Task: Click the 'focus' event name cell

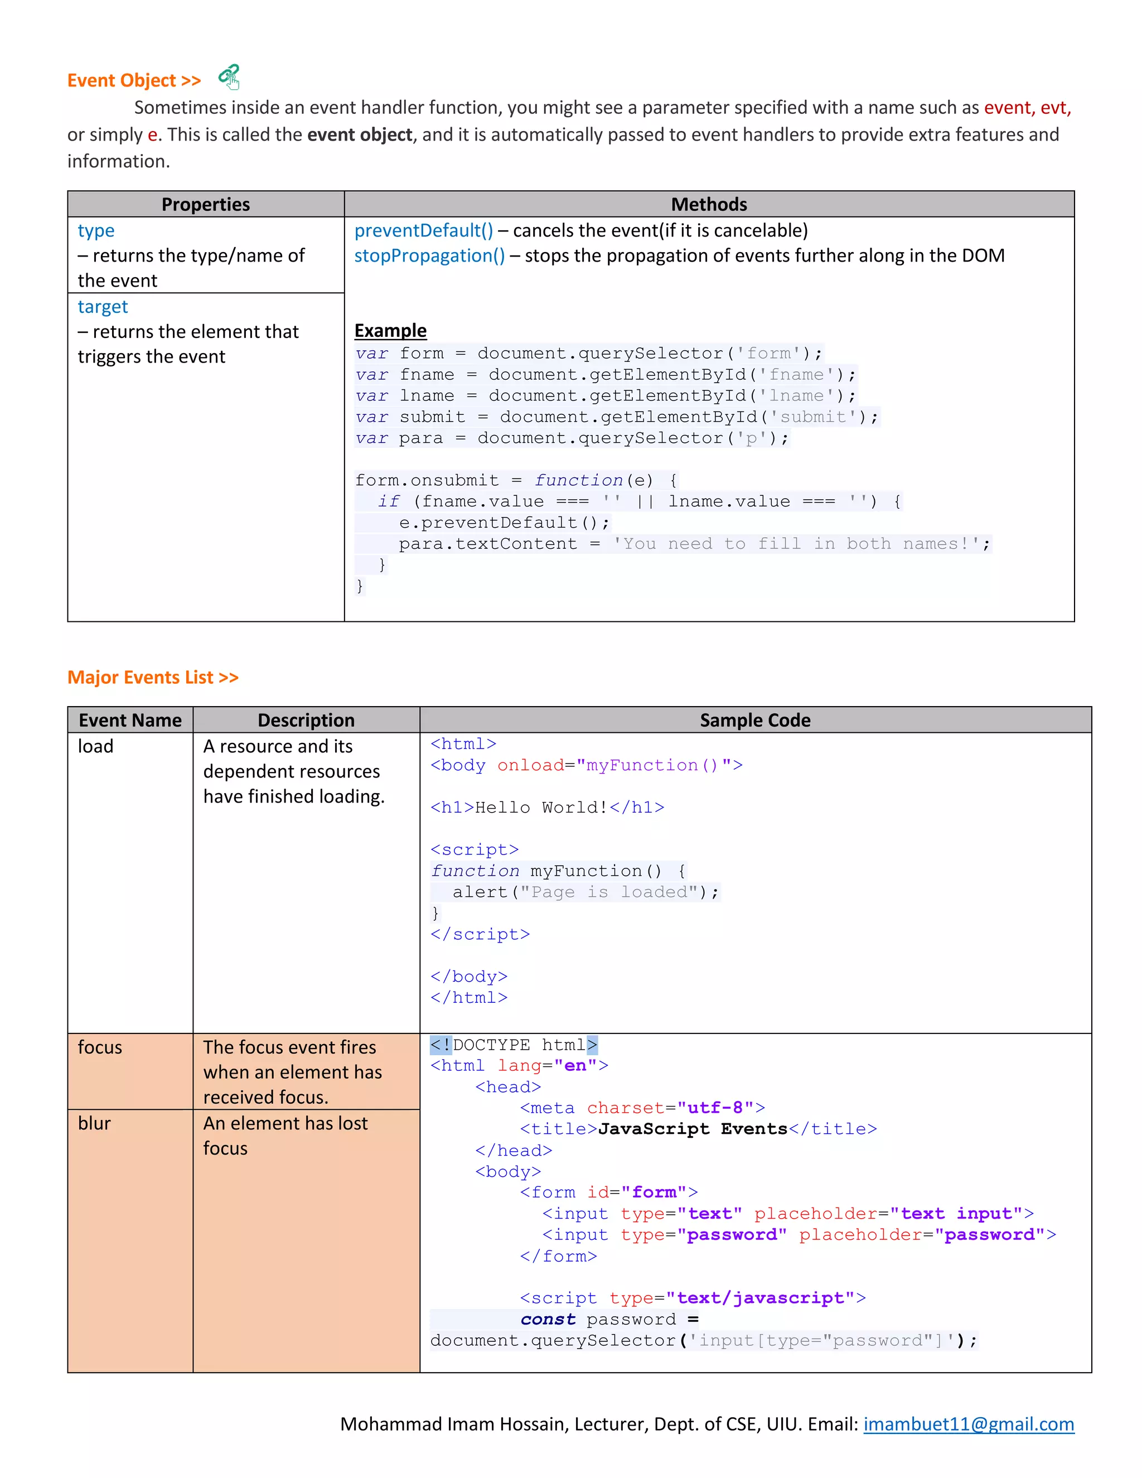Action: pos(100,1047)
